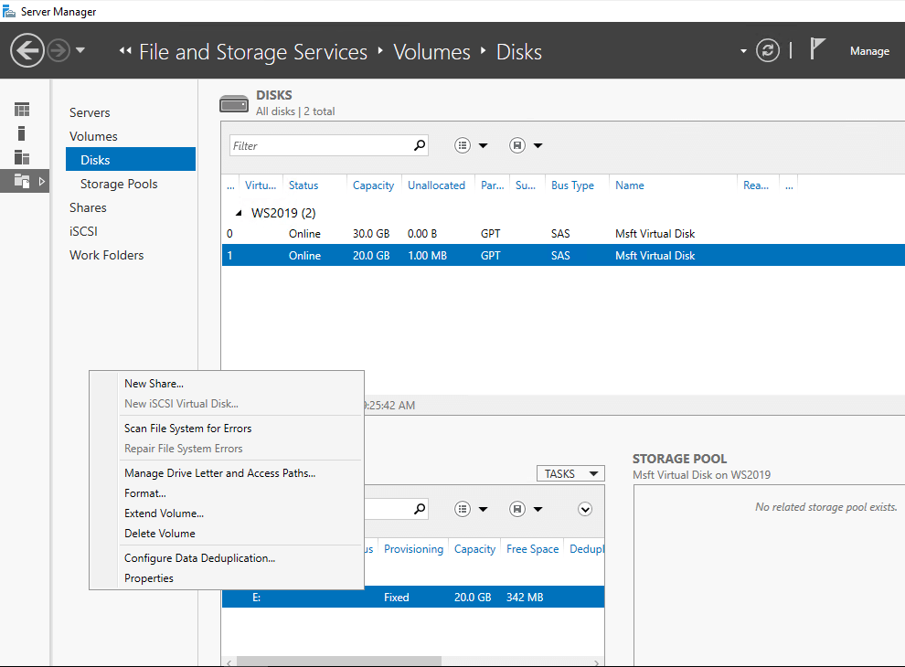The width and height of the screenshot is (905, 667).
Task: Sort disks by Name column
Action: [630, 185]
